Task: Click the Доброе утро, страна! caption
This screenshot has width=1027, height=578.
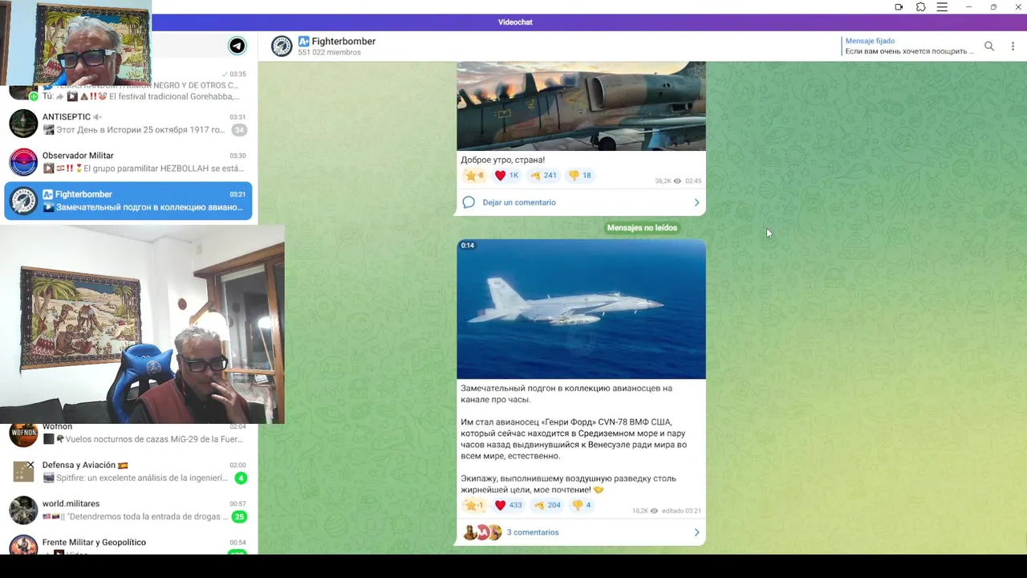Action: pyautogui.click(x=502, y=160)
